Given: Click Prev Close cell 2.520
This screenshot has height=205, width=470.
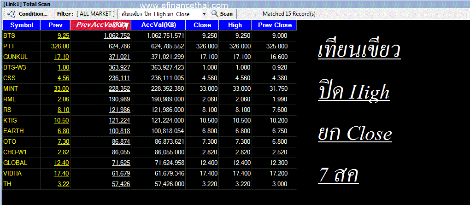Looking at the screenshot, I should click(x=280, y=152).
